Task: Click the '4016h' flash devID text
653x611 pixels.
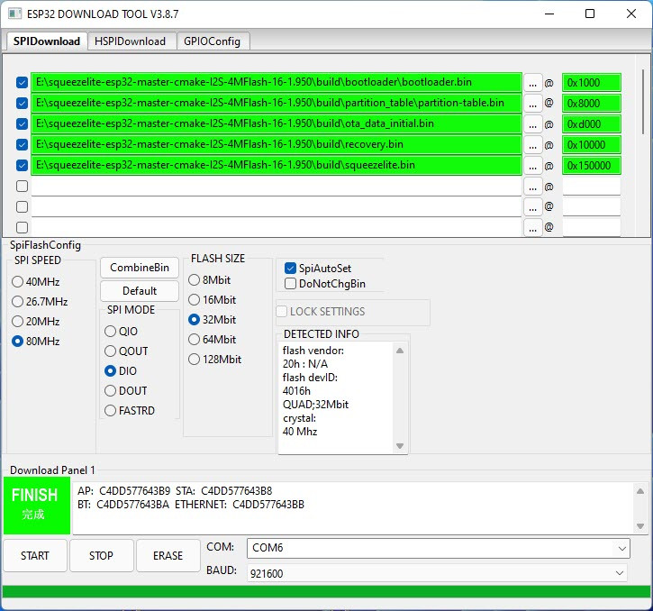Action: [296, 391]
